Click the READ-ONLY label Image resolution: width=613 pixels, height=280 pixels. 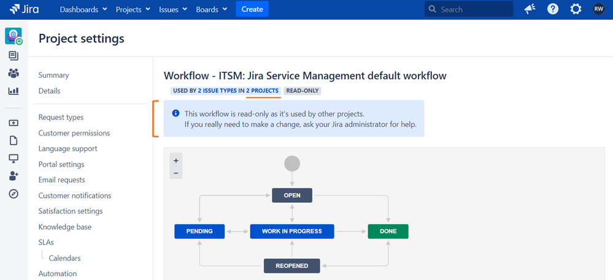tap(303, 91)
